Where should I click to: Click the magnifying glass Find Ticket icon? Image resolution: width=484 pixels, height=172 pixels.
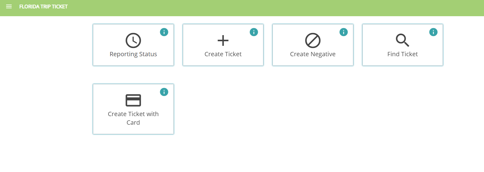pyautogui.click(x=402, y=40)
